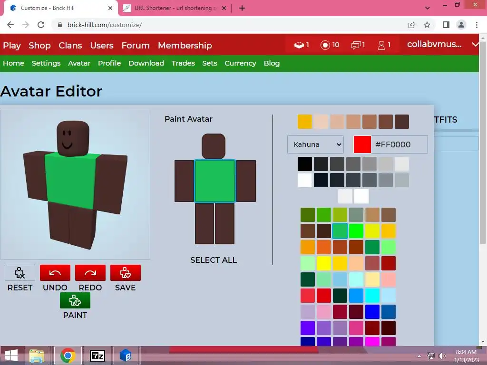The height and width of the screenshot is (365, 487).
Task: Go to the Settings link
Action: 46,63
